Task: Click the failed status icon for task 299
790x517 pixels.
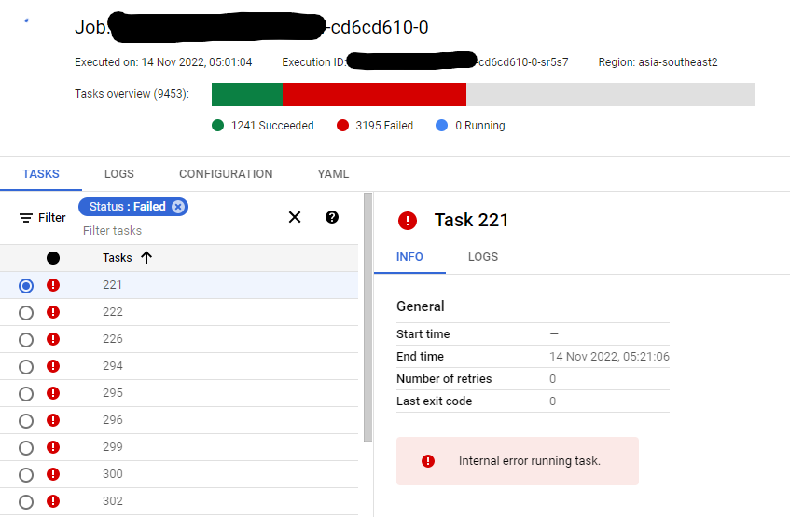Action: pos(53,447)
